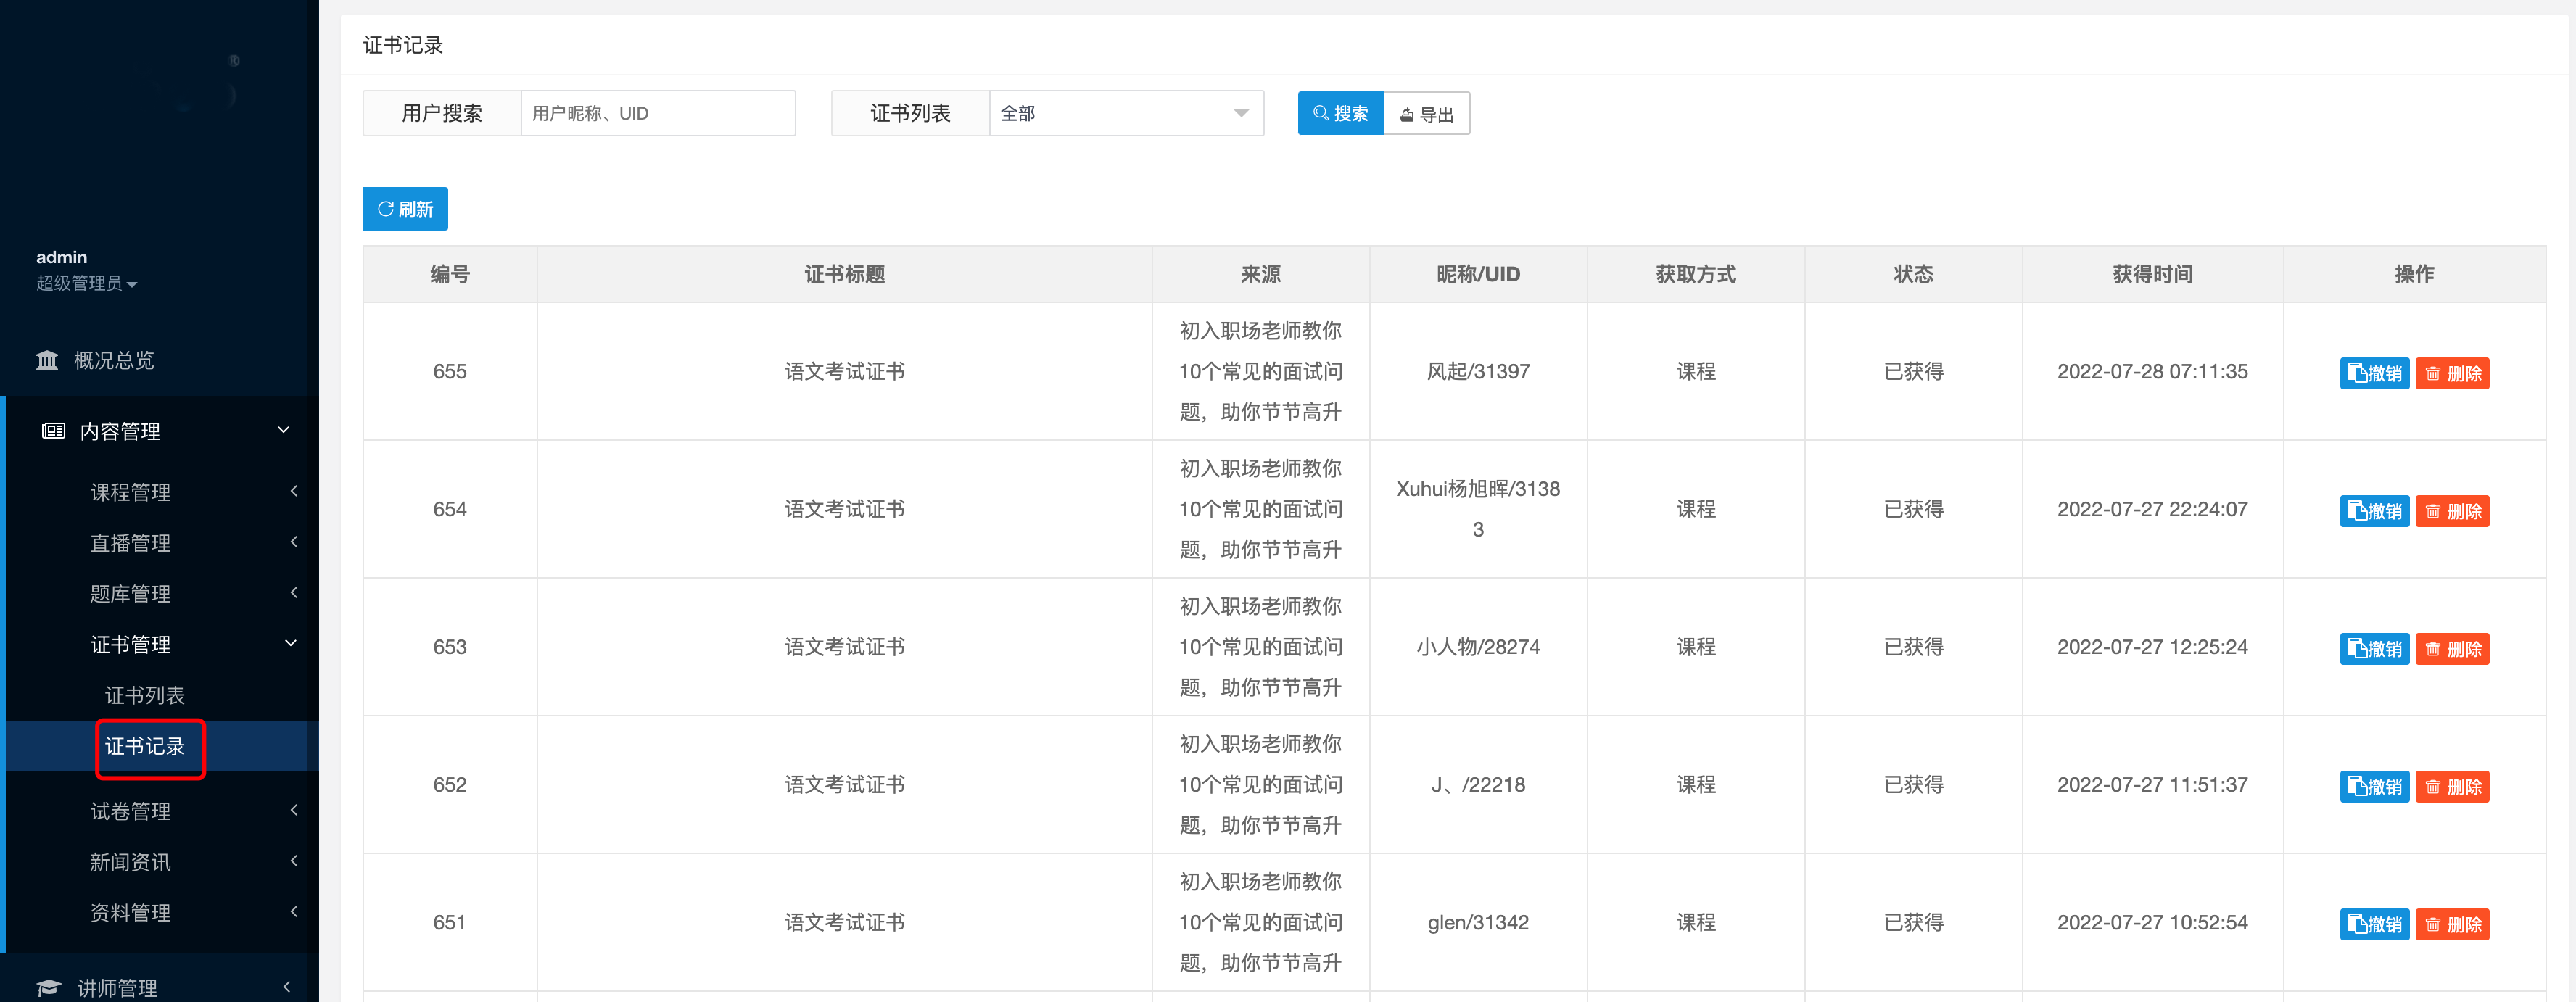Screen dimensions: 2576x1002
Task: Click the 证书标题 column header
Action: click(845, 274)
